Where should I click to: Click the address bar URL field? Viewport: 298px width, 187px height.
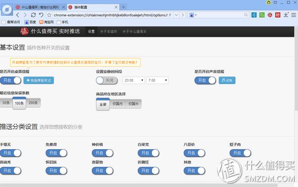110,15
